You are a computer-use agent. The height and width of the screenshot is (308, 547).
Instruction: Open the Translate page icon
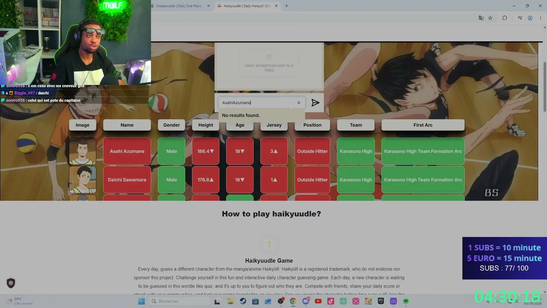tap(481, 18)
